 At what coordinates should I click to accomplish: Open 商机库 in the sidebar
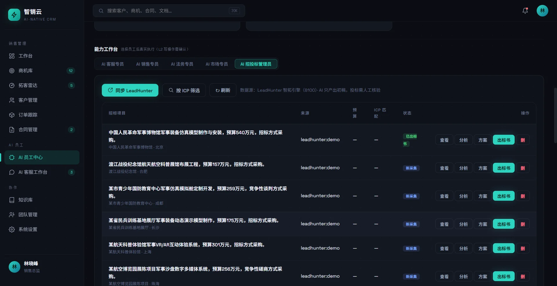42,71
